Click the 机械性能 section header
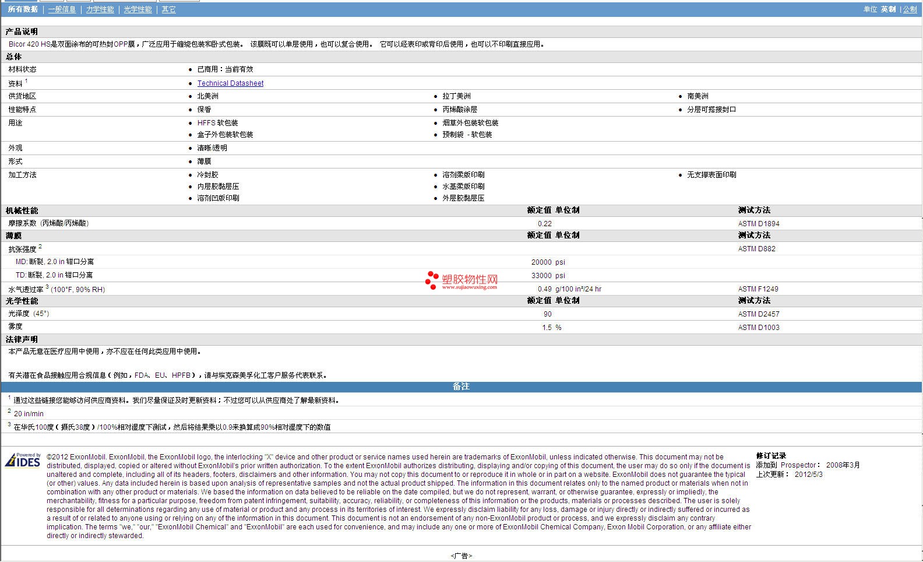The width and height of the screenshot is (923, 562). click(22, 210)
